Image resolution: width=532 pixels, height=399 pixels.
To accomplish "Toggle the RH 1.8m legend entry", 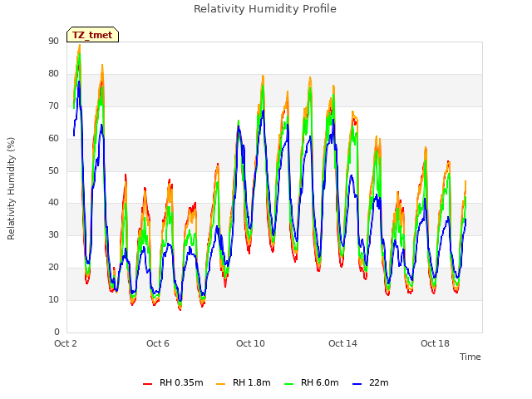I will (x=244, y=382).
